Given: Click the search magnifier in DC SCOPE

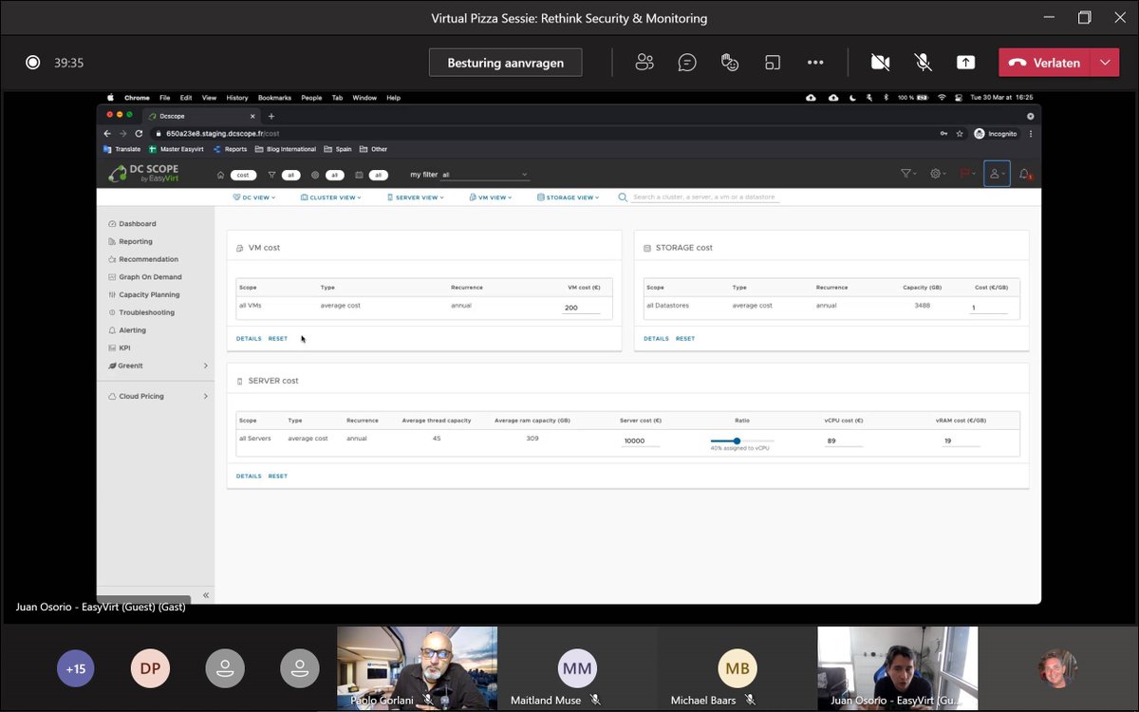Looking at the screenshot, I should click(622, 197).
